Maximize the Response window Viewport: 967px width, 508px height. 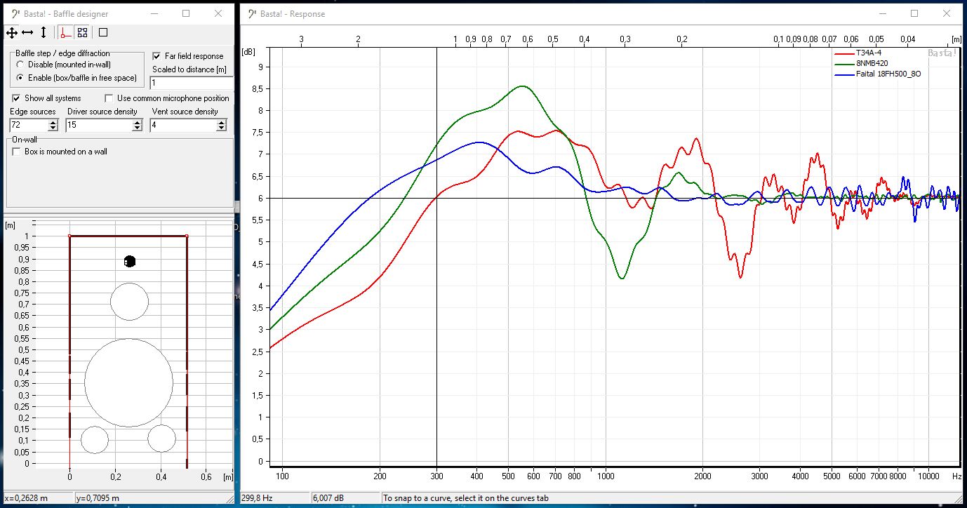click(914, 13)
